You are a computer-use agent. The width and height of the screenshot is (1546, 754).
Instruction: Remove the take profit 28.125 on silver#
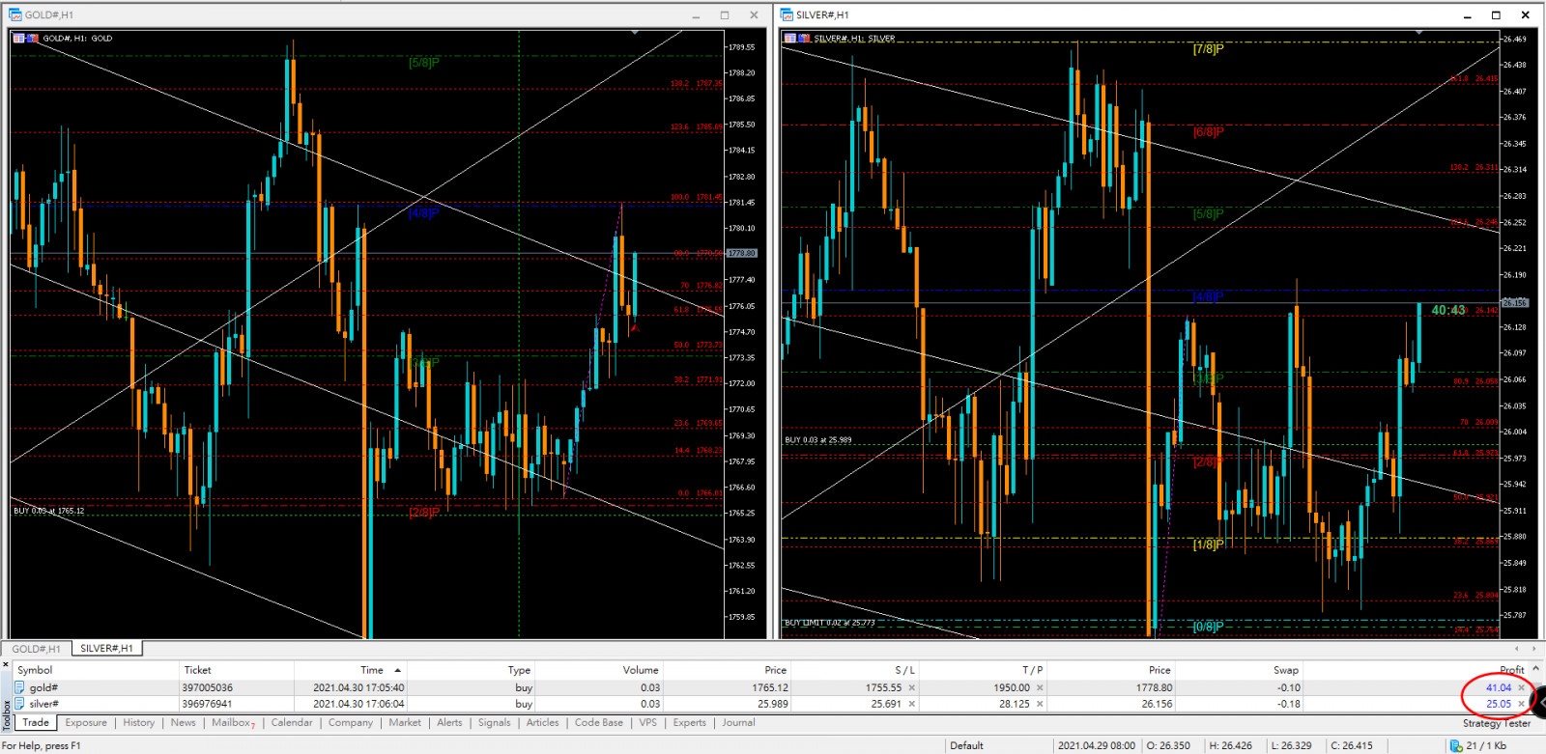(x=1040, y=704)
